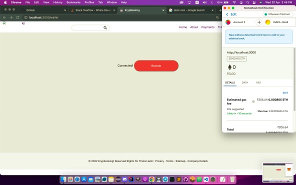The width and height of the screenshot is (296, 185).
Task: Go back via MetaMask Edit back arrow
Action: (x=227, y=14)
